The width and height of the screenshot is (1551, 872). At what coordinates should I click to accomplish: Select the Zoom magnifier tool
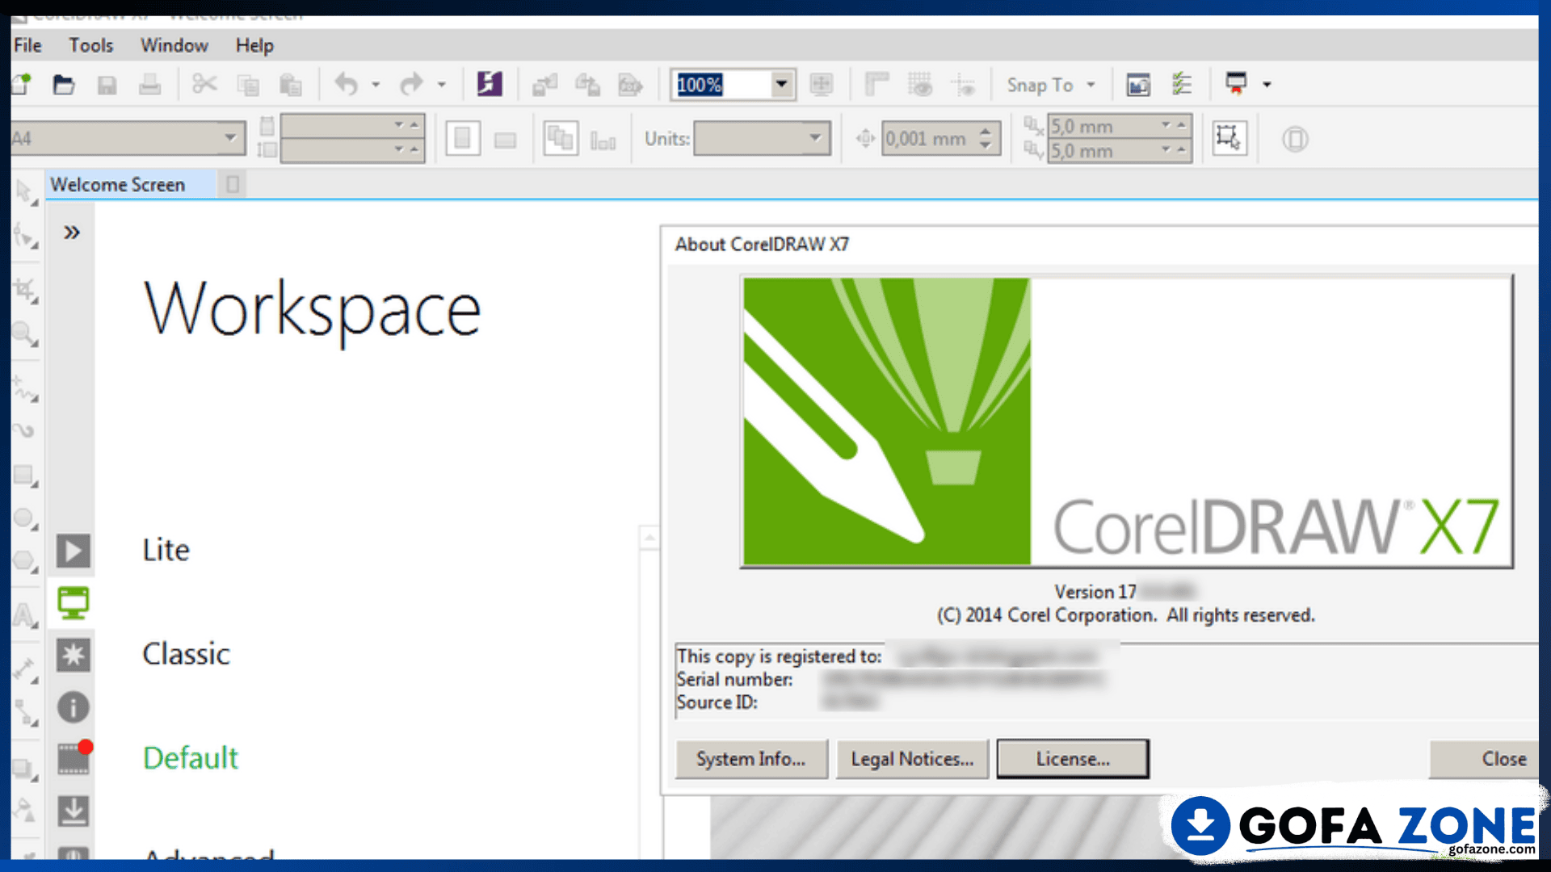point(25,333)
